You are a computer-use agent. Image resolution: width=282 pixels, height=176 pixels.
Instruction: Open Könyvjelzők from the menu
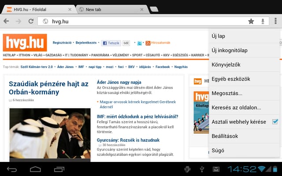click(x=244, y=65)
